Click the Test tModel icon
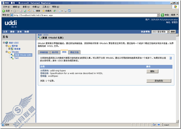181x129 pixels. (x=12, y=58)
